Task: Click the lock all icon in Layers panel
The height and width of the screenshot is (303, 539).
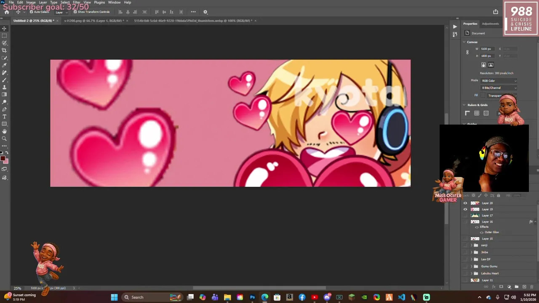Action: [x=499, y=195]
